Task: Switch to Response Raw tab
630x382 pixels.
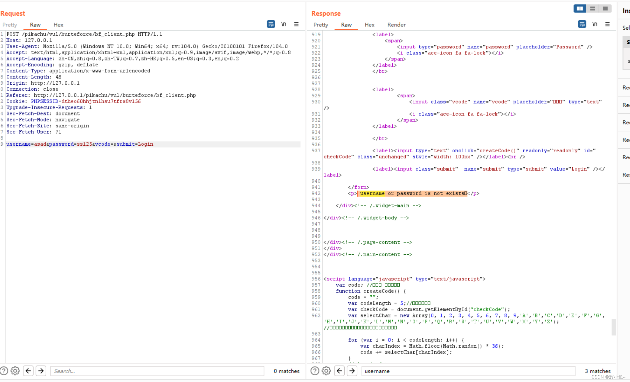Action: 346,25
